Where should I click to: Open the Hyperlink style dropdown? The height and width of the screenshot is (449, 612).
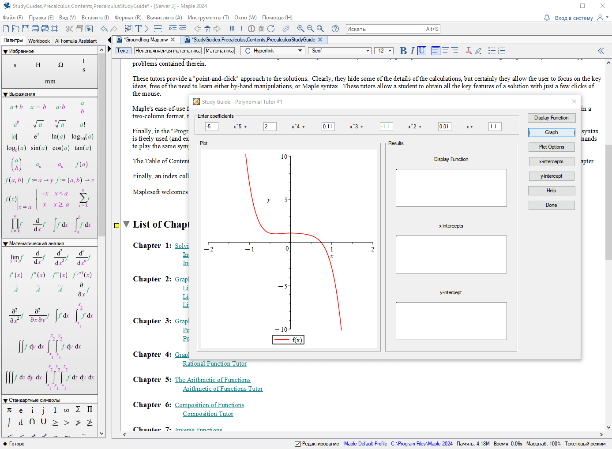click(x=273, y=51)
